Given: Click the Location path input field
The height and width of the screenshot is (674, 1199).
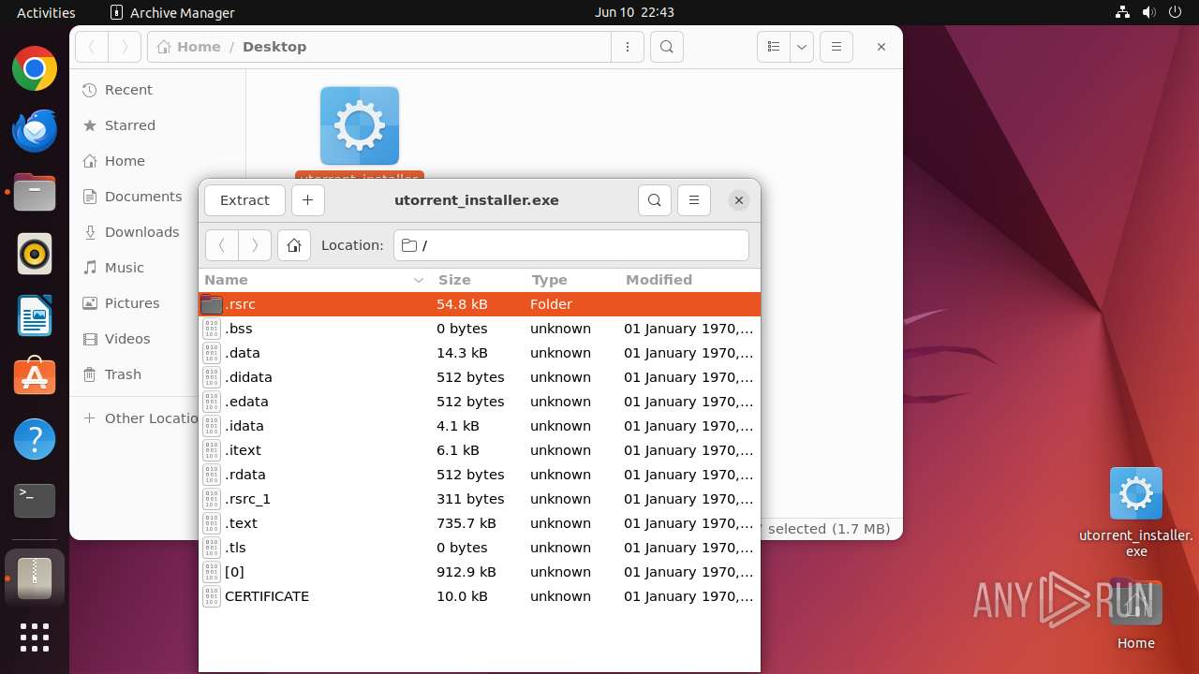Looking at the screenshot, I should [571, 245].
